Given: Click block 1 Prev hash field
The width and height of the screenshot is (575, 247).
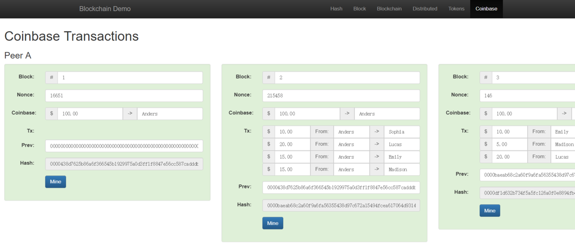Looking at the screenshot, I should (x=124, y=146).
